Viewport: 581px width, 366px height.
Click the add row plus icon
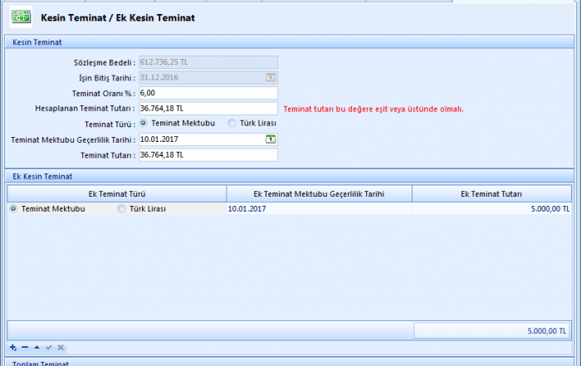[x=12, y=347]
